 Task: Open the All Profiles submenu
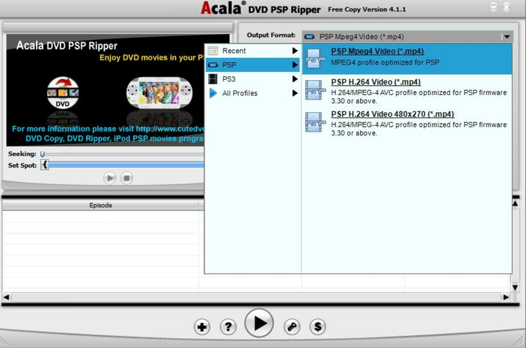[253, 93]
